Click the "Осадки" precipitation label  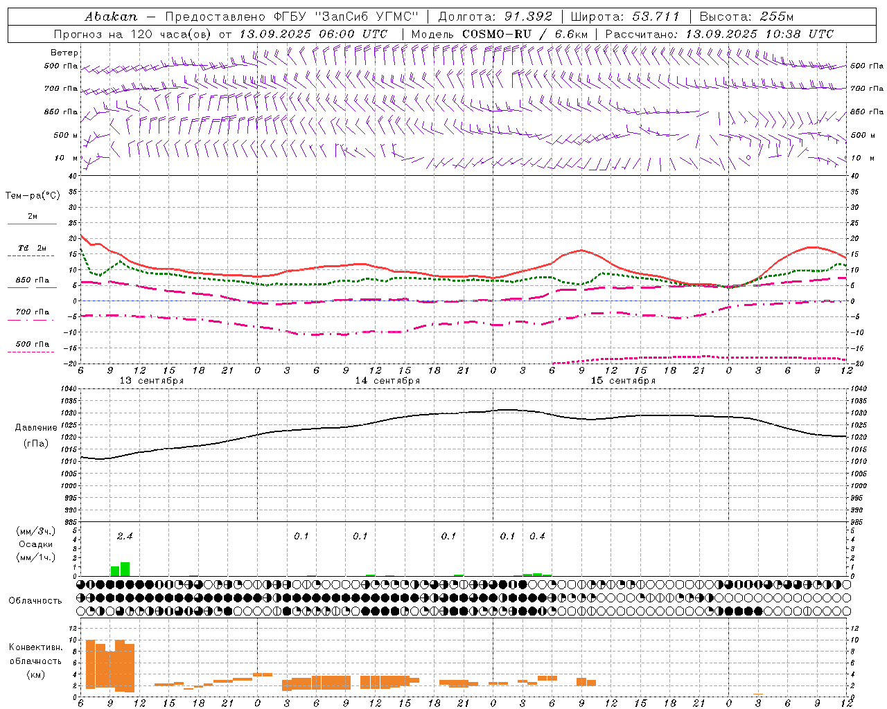[x=35, y=544]
